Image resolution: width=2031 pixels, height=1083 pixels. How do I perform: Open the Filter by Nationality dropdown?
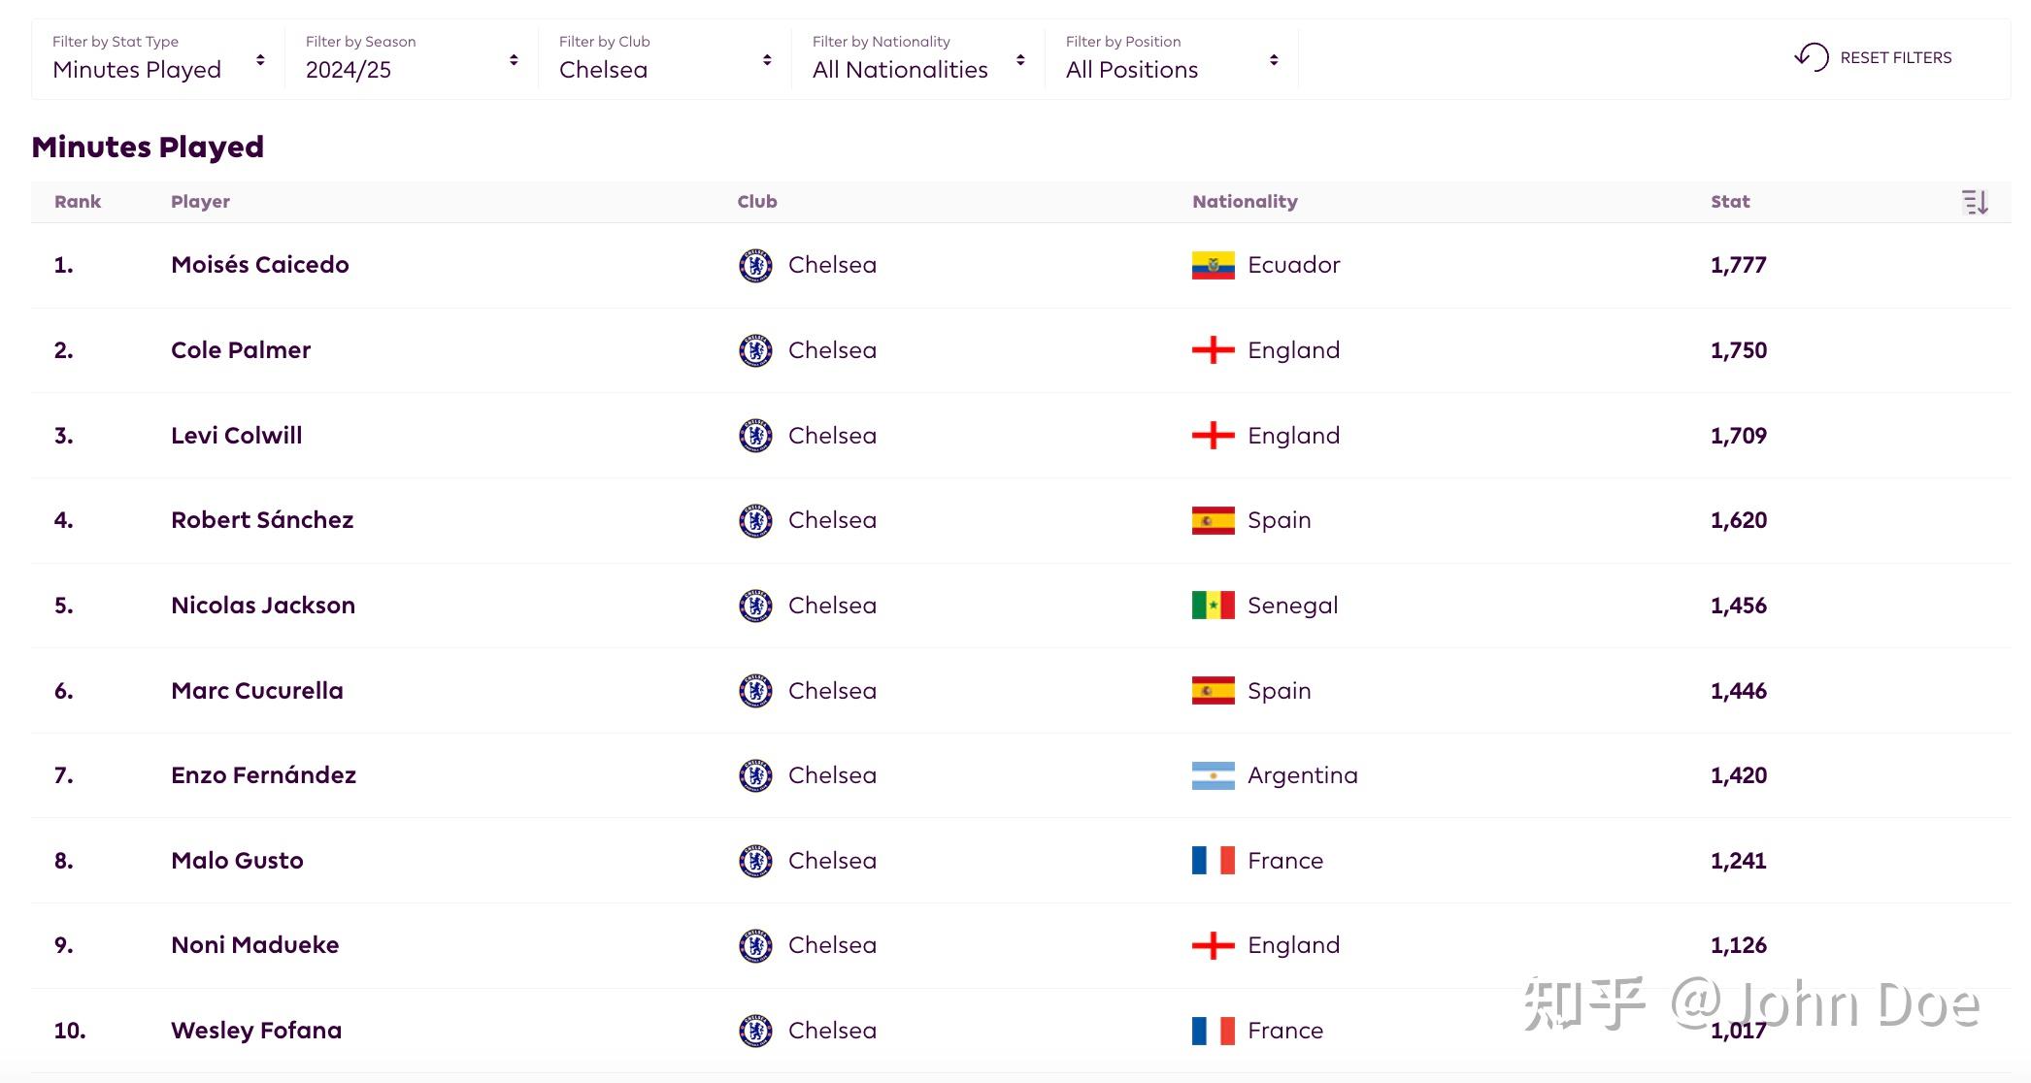tap(918, 58)
